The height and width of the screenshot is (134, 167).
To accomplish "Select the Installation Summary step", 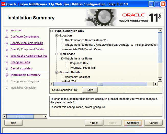I will click(26, 75).
